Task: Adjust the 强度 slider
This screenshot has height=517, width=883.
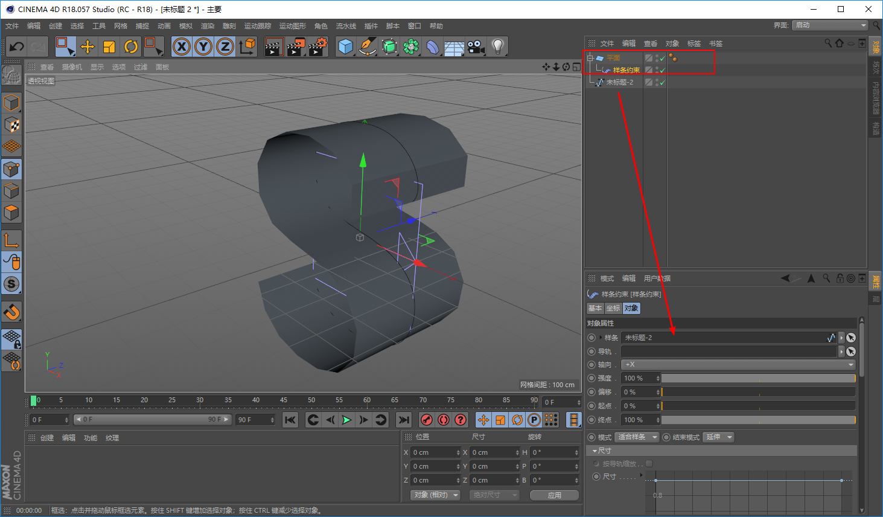Action: (759, 379)
